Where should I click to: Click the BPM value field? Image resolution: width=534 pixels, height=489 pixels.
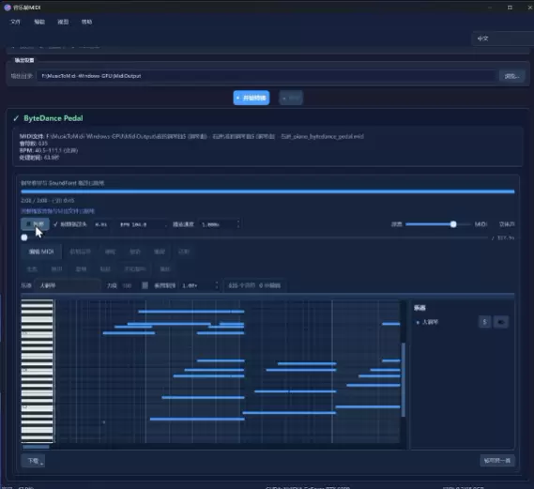(x=143, y=224)
